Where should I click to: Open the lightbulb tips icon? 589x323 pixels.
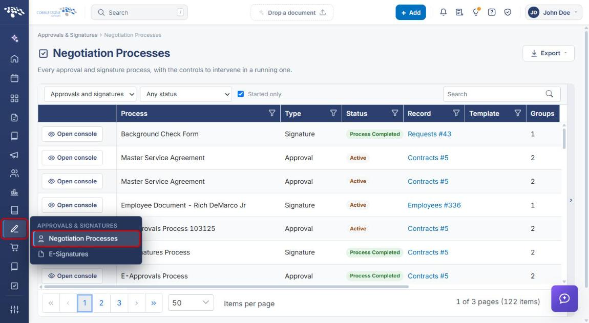(x=476, y=12)
